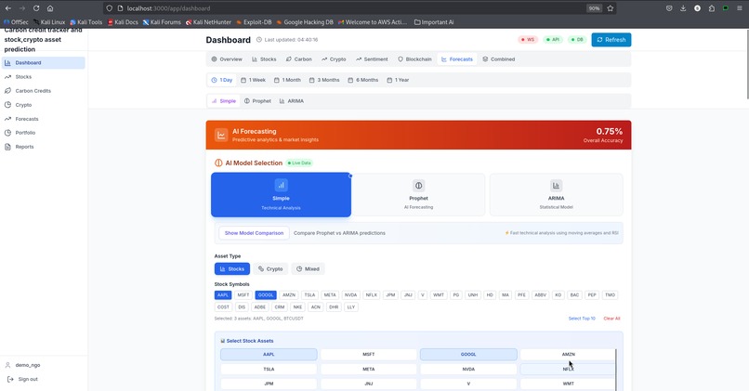
Task: Select the 6 Months time range
Action: [362, 80]
